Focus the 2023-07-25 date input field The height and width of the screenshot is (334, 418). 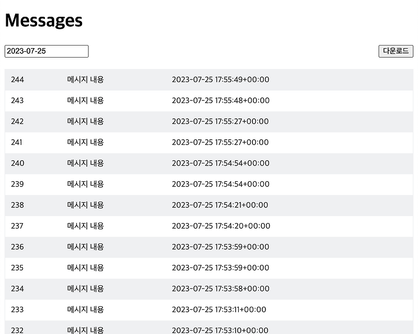point(47,51)
